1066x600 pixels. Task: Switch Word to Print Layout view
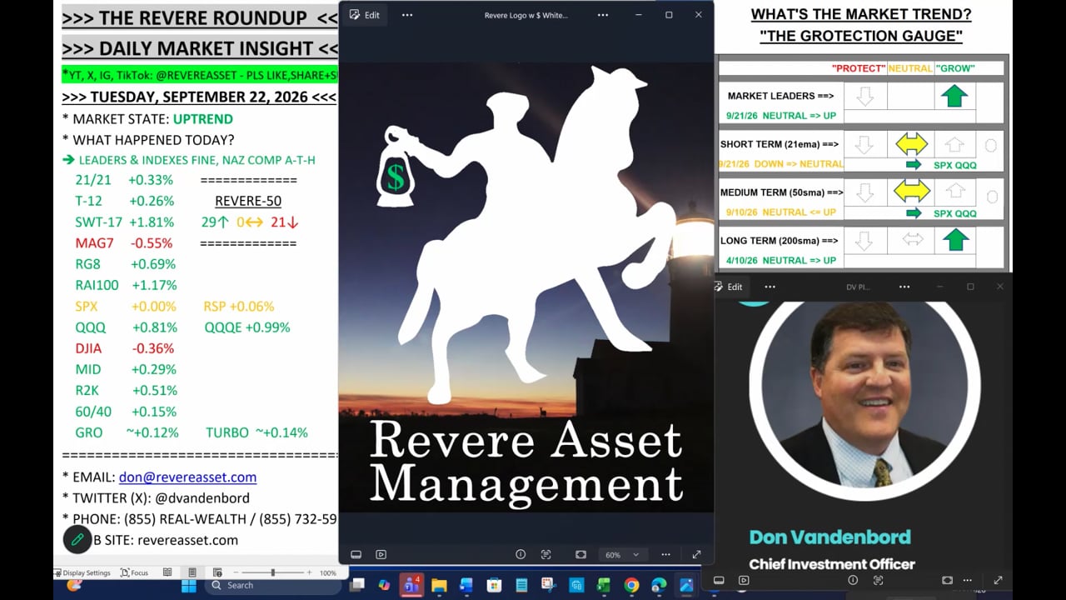pos(192,572)
